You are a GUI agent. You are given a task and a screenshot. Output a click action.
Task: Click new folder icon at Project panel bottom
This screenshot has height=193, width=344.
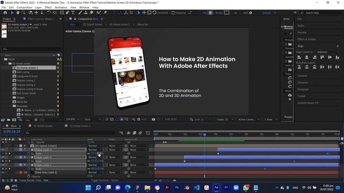[x=9, y=120]
